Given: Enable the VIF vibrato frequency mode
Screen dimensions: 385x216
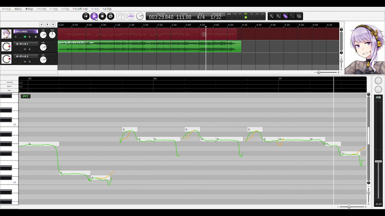Looking at the screenshot, I should click(257, 16).
